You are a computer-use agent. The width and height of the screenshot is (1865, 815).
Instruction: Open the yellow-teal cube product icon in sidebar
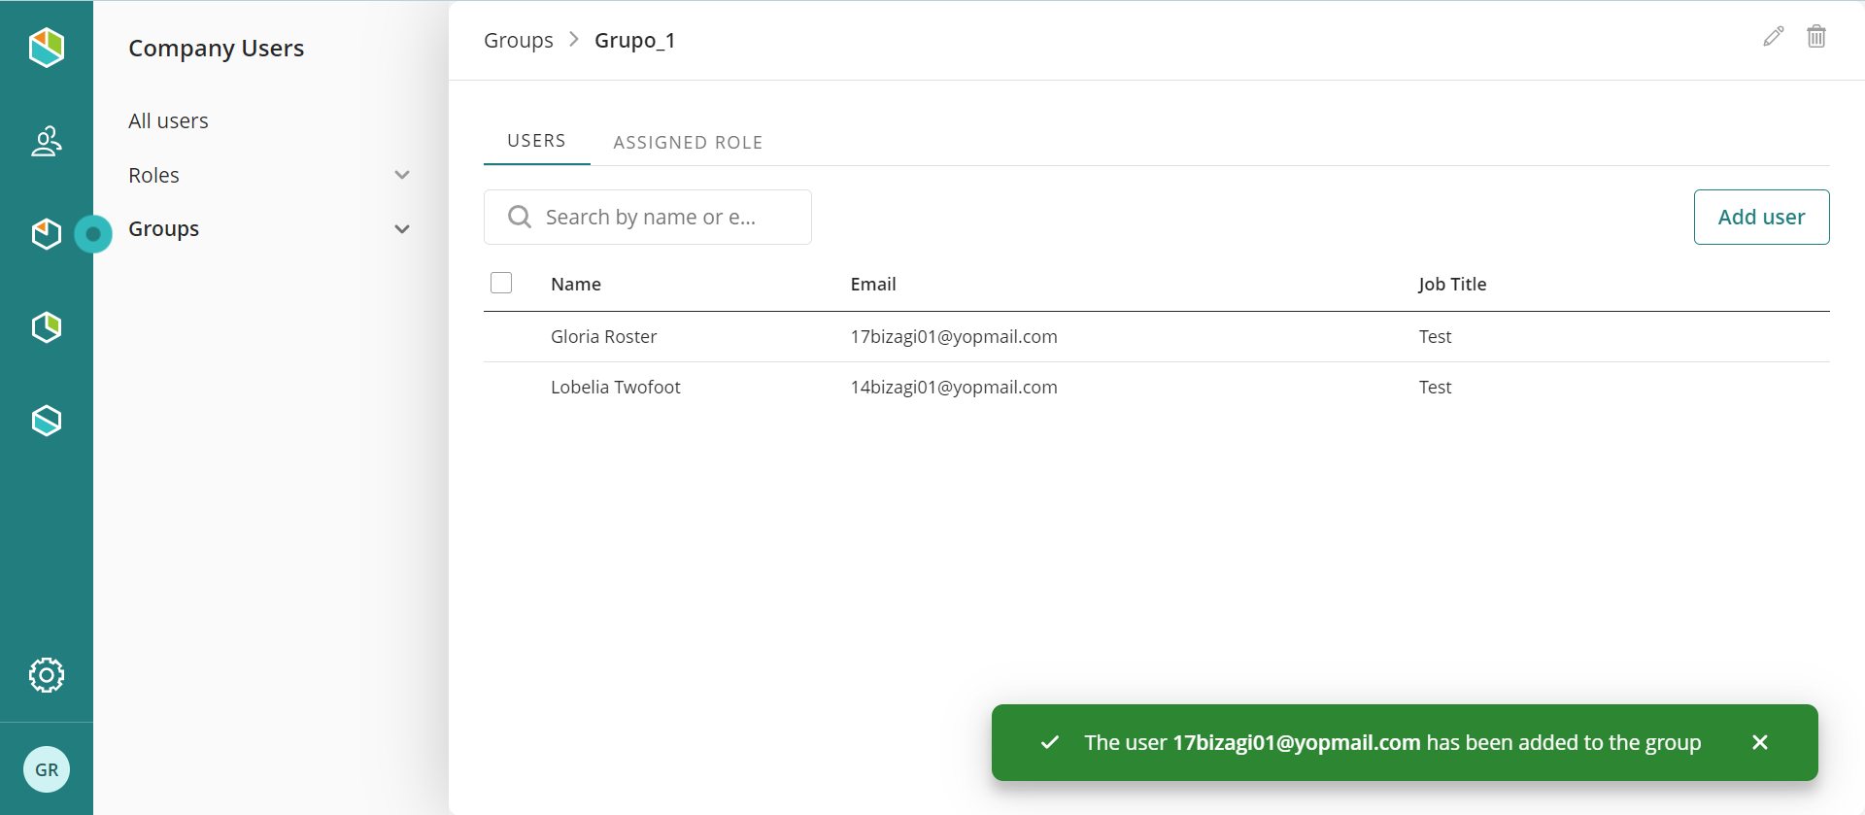pyautogui.click(x=46, y=327)
